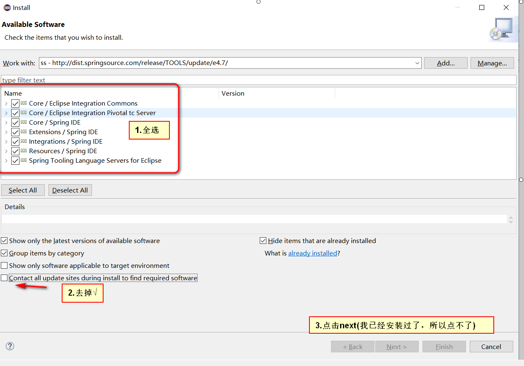Image resolution: width=524 pixels, height=366 pixels.
Task: Check Contact all update sites during install
Action: pos(4,278)
